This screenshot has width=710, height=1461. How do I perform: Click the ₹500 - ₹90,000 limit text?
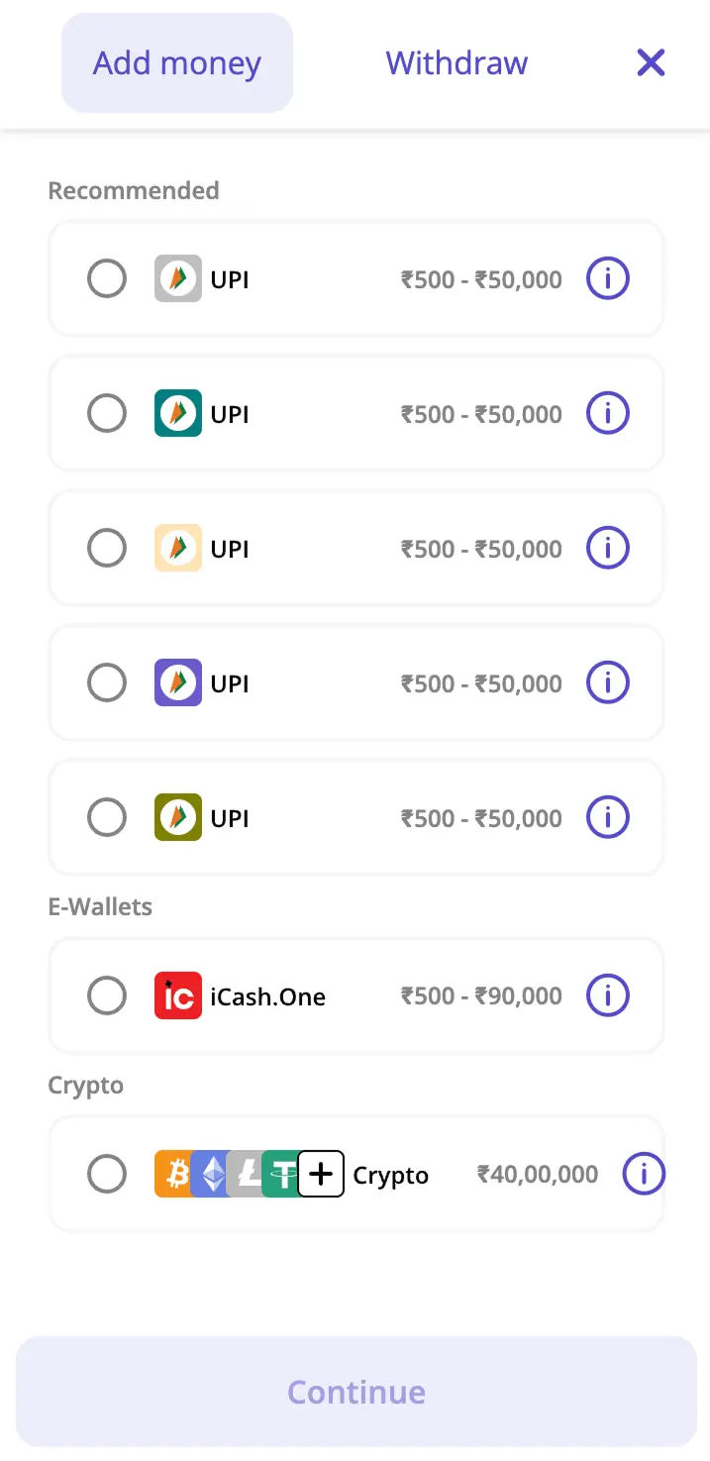pos(481,995)
